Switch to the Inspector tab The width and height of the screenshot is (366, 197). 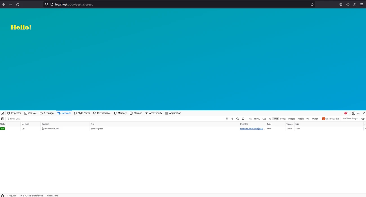coord(14,113)
